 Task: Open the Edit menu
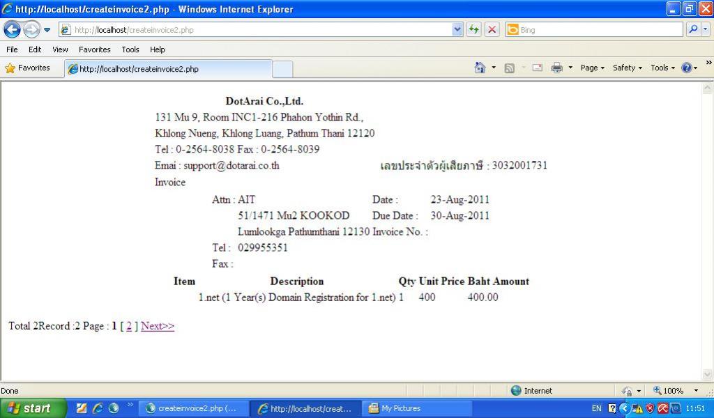pos(35,49)
